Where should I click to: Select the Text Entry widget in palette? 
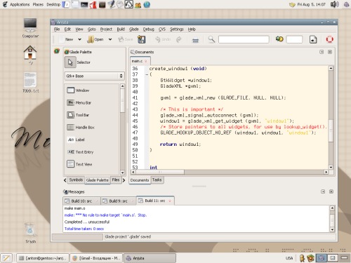[80, 152]
